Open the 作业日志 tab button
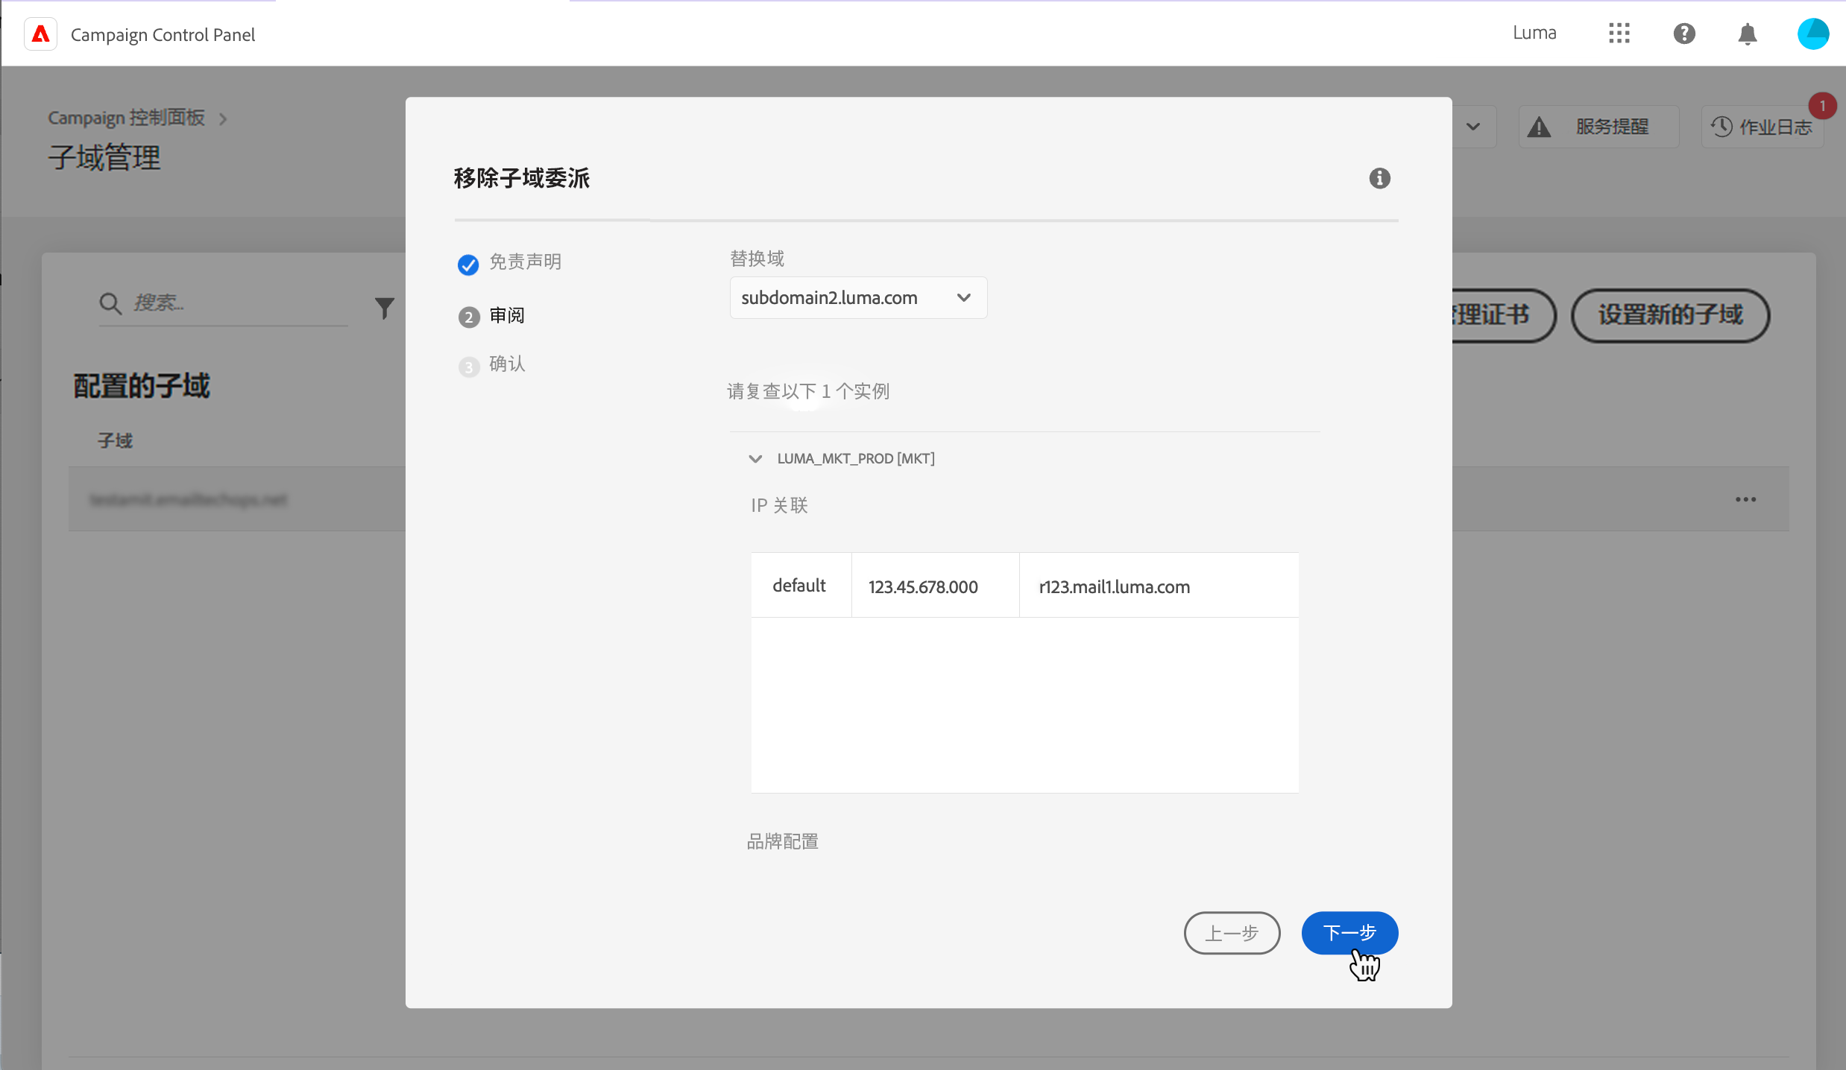 pyautogui.click(x=1762, y=127)
